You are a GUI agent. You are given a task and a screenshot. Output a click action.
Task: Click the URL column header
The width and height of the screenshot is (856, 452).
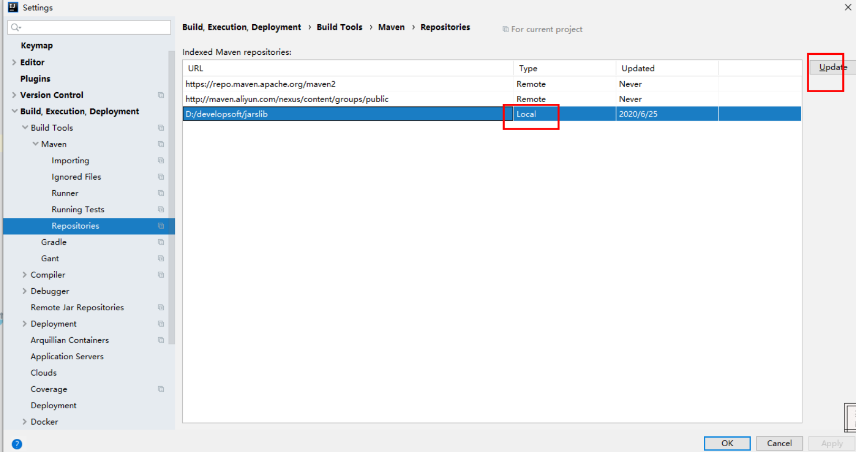(x=348, y=68)
